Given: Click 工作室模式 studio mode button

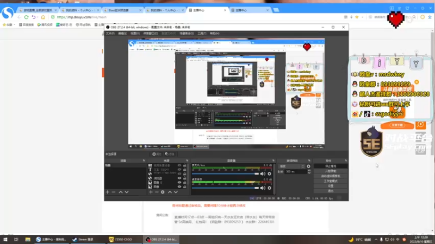Looking at the screenshot, I should [x=331, y=181].
